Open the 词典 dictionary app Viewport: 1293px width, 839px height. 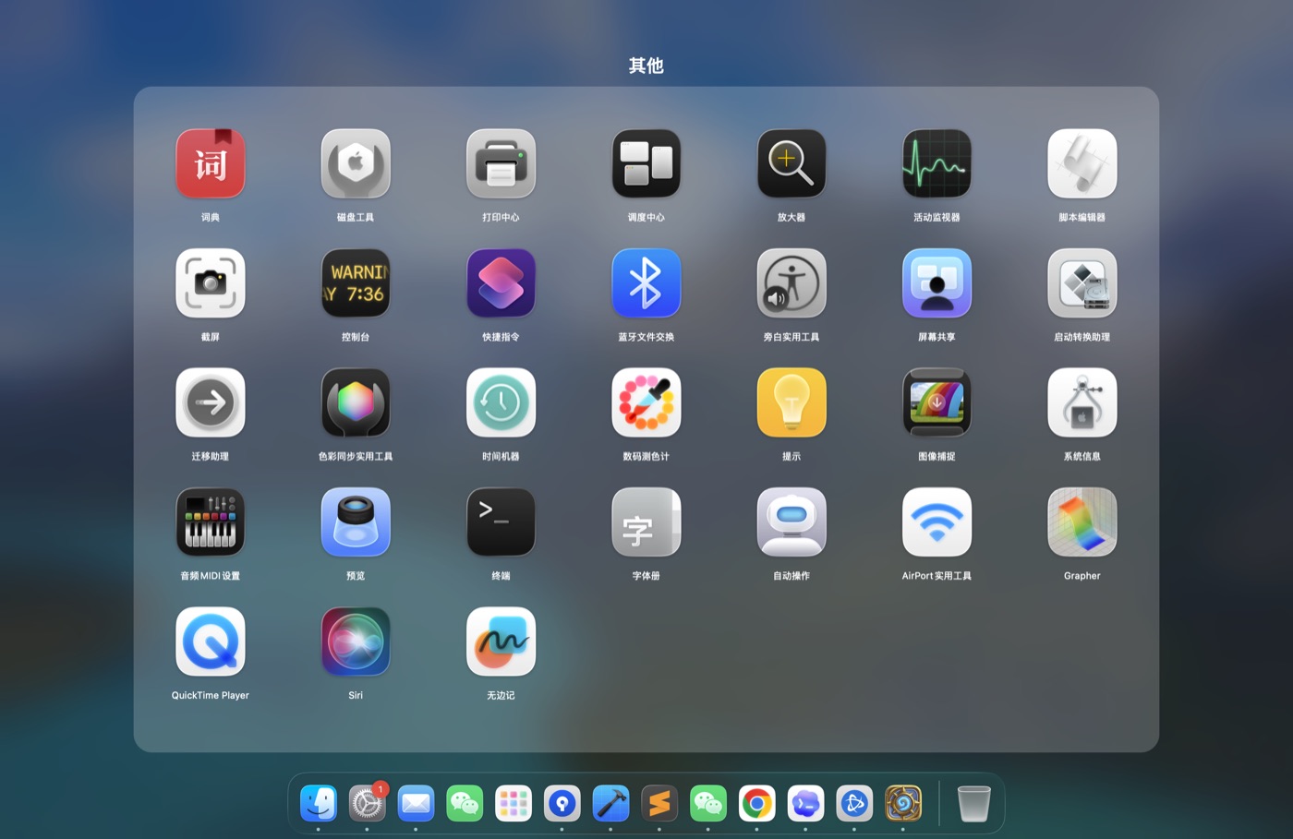point(211,163)
